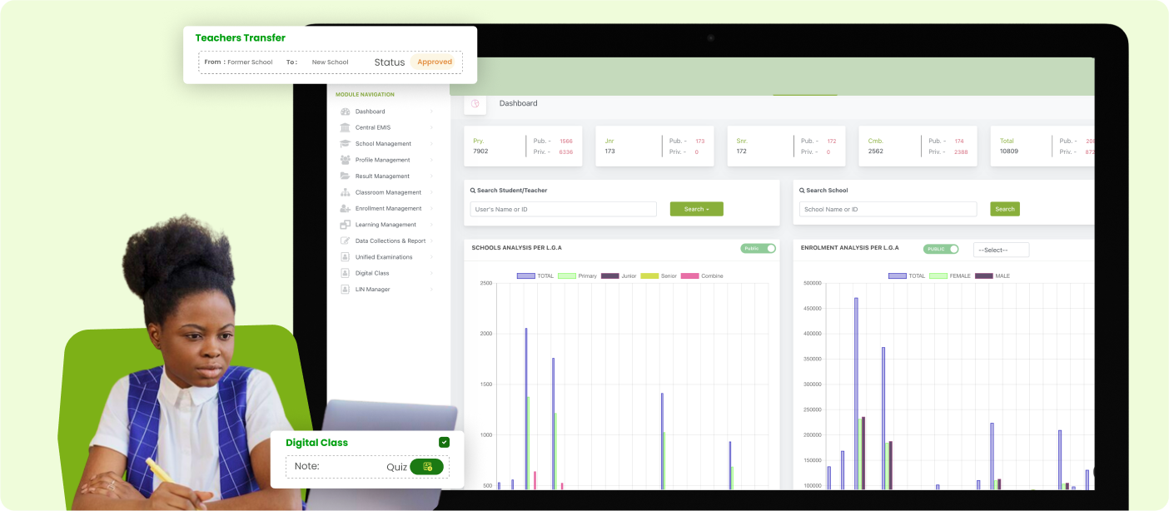Click the Classroom Management sitemap icon
The height and width of the screenshot is (511, 1169).
(x=345, y=192)
